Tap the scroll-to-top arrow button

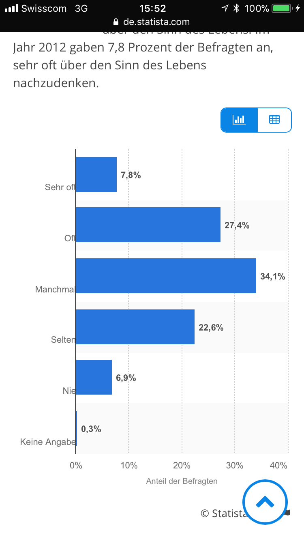click(x=265, y=502)
